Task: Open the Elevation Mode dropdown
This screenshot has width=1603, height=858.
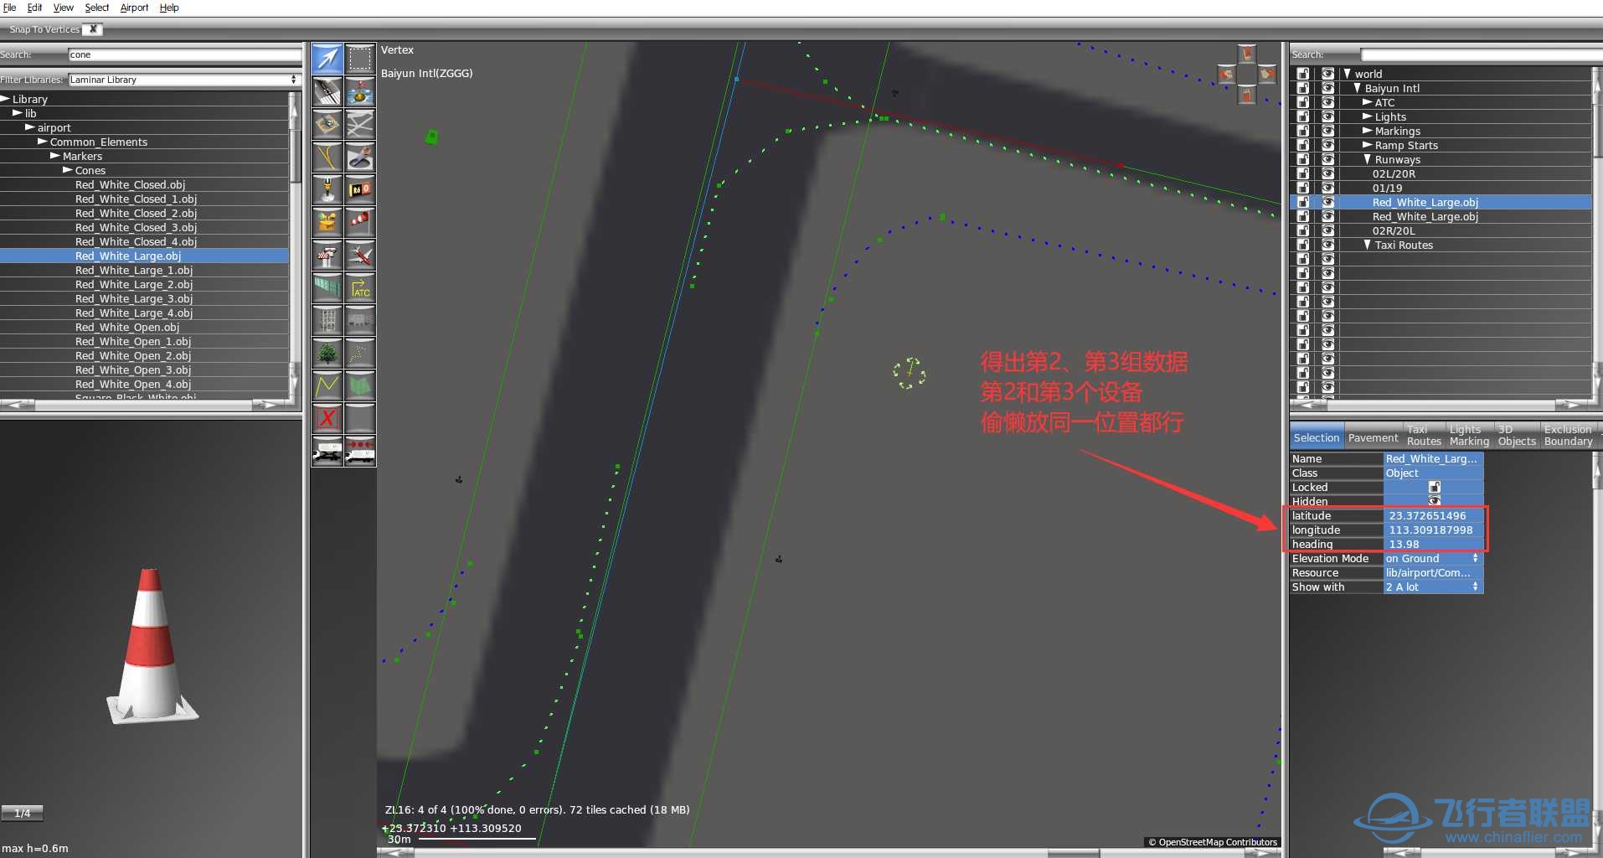Action: 1432,559
